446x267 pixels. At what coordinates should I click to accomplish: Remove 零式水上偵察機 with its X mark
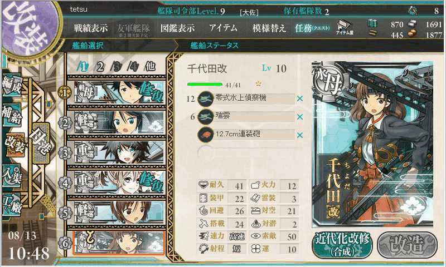299,99
